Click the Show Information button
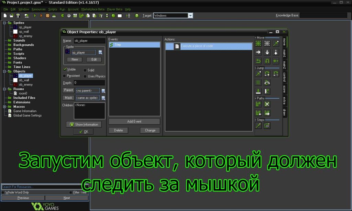 tap(84, 124)
